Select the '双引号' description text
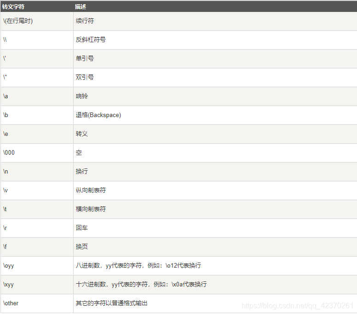The image size is (357, 314). coord(85,78)
